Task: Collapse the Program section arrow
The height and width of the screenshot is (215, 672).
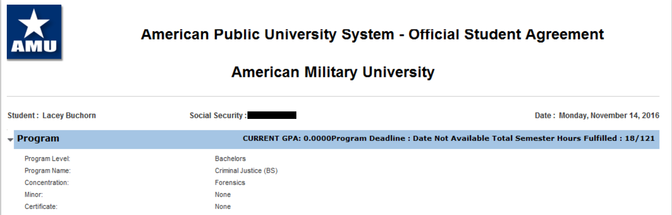Action: (x=10, y=140)
